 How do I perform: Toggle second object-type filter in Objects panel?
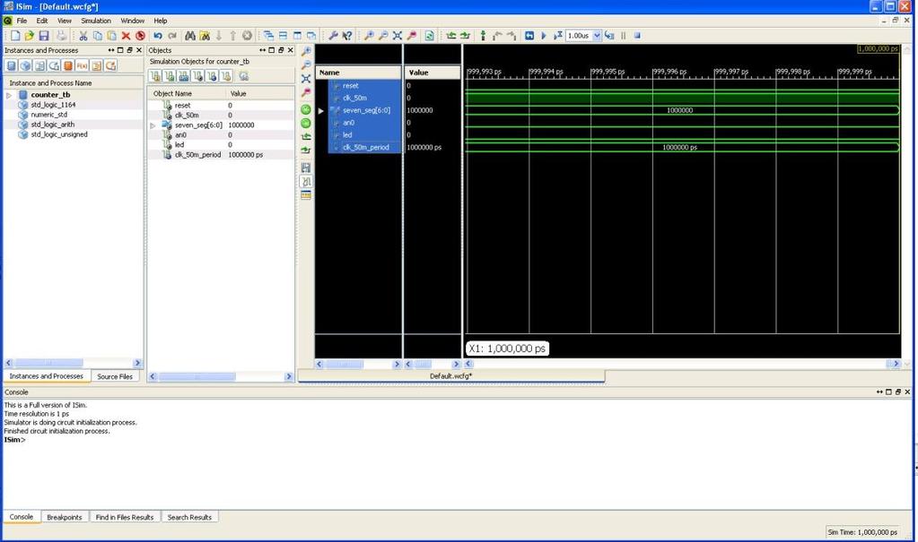(170, 76)
